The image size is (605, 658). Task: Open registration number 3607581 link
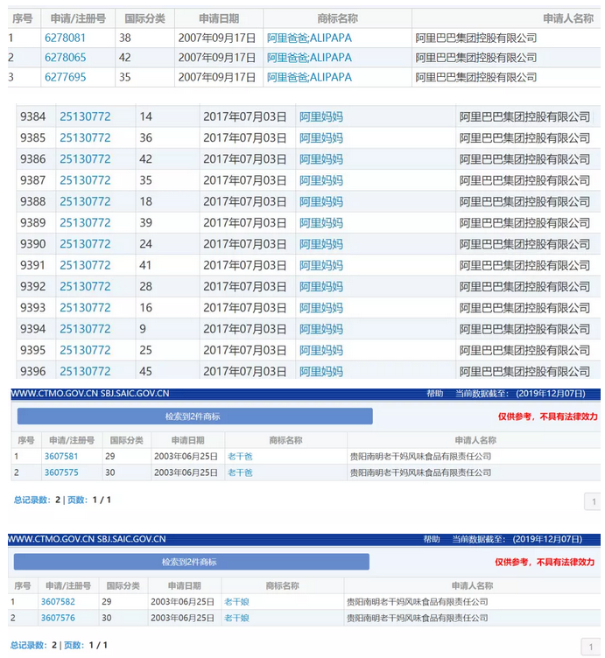[x=61, y=456]
